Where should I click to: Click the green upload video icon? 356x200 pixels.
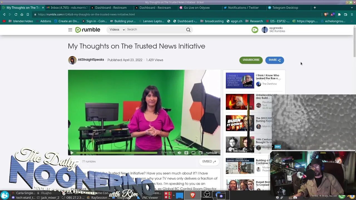pos(255,30)
